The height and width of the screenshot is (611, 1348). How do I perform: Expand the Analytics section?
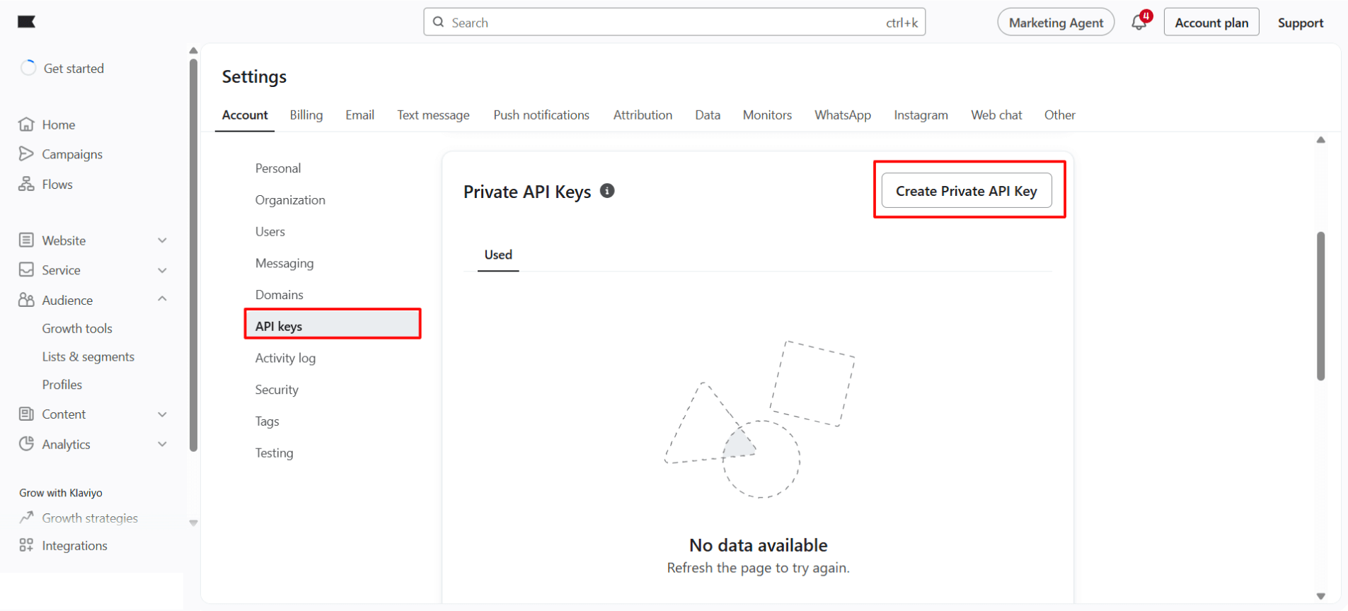162,444
